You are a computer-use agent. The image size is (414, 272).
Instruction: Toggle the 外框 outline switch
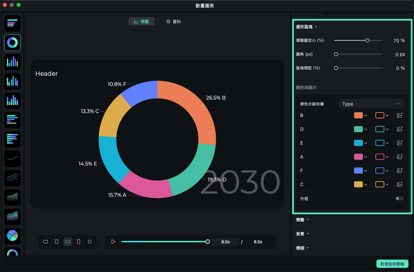click(399, 198)
